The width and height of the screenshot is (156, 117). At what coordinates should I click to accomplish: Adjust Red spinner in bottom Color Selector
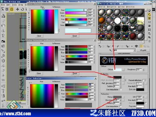pos(95,85)
